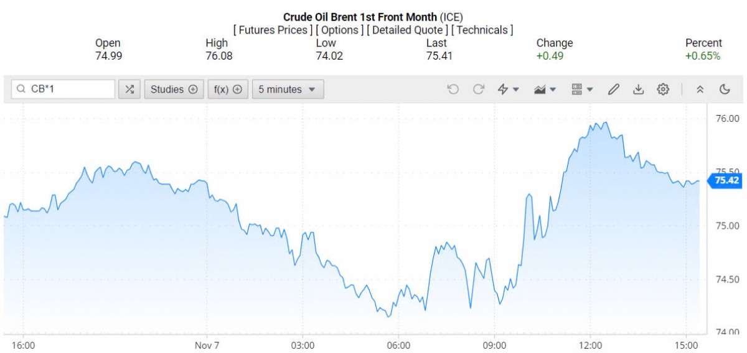
Task: Click the symbol search field CB*1
Action: click(68, 89)
